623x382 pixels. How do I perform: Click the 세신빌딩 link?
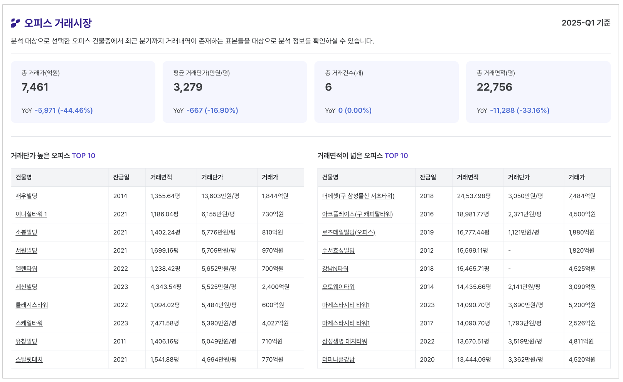click(26, 287)
